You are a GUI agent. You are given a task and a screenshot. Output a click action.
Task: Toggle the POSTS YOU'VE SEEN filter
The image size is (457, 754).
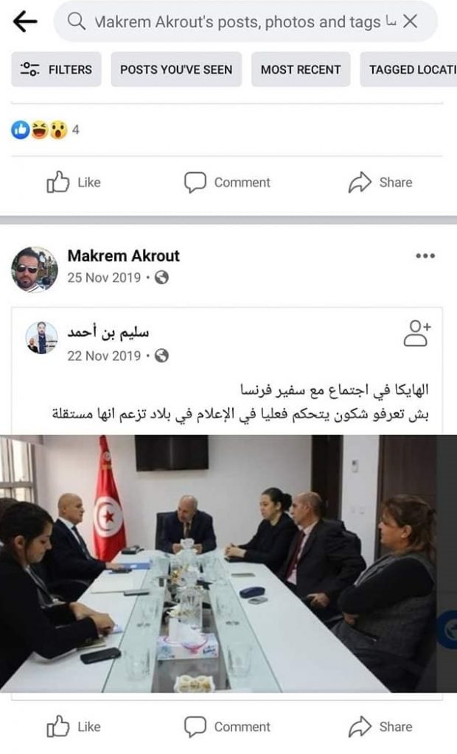pos(176,69)
